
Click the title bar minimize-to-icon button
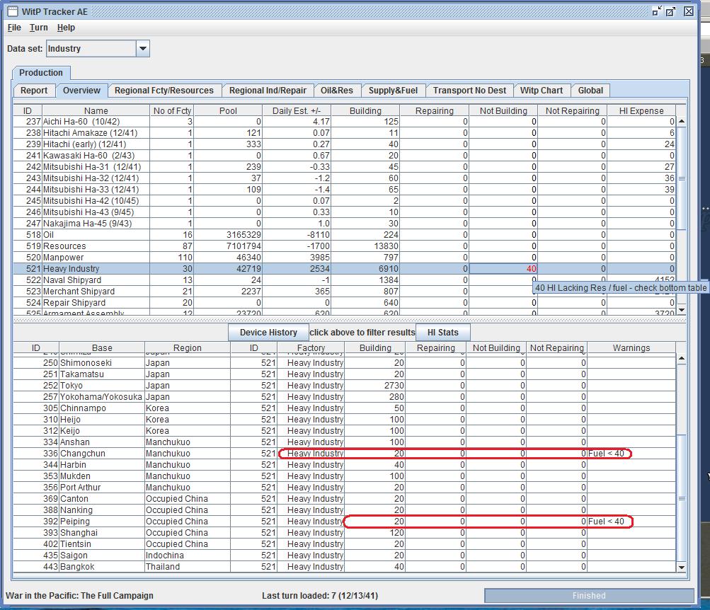click(657, 11)
